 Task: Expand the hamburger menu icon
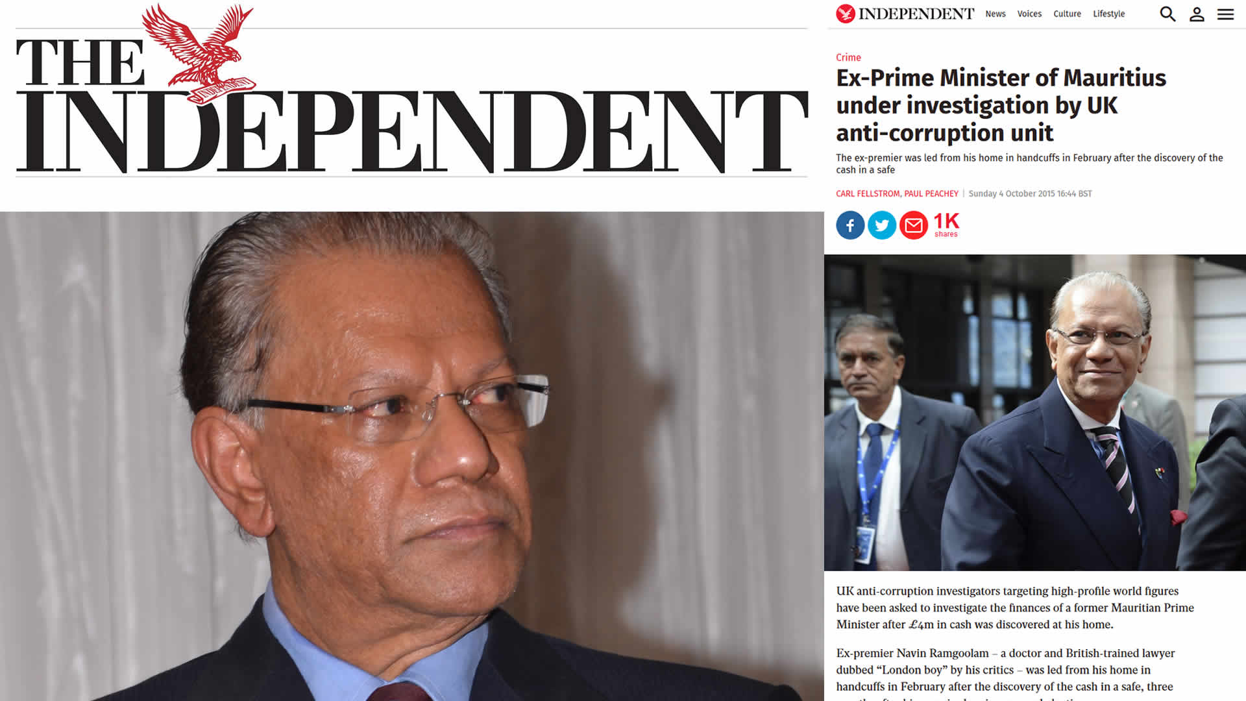pyautogui.click(x=1225, y=14)
